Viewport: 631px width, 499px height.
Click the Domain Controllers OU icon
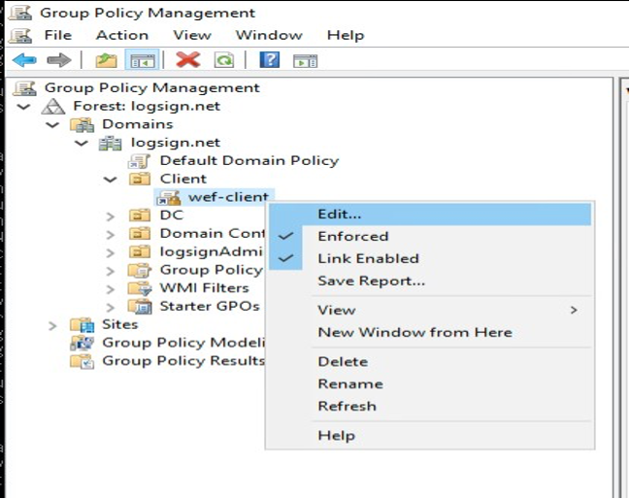140,233
